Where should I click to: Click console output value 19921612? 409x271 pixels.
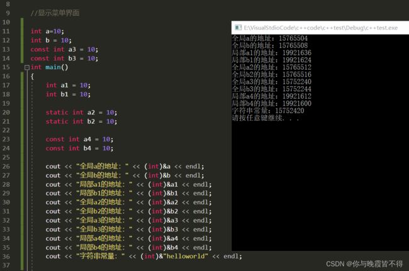coord(297,96)
